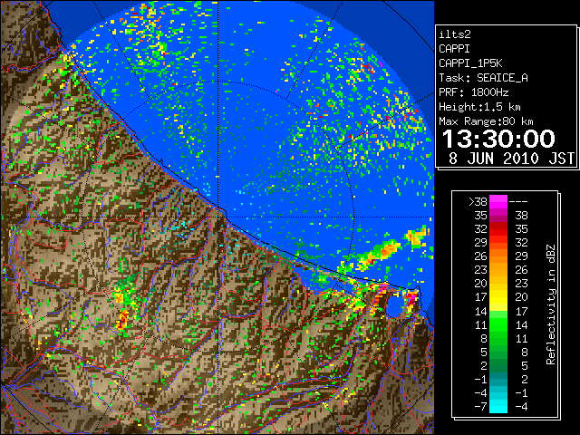This screenshot has height=435, width=580.
Task: Click the 'Height:1.5 km' text
Action: coord(479,107)
